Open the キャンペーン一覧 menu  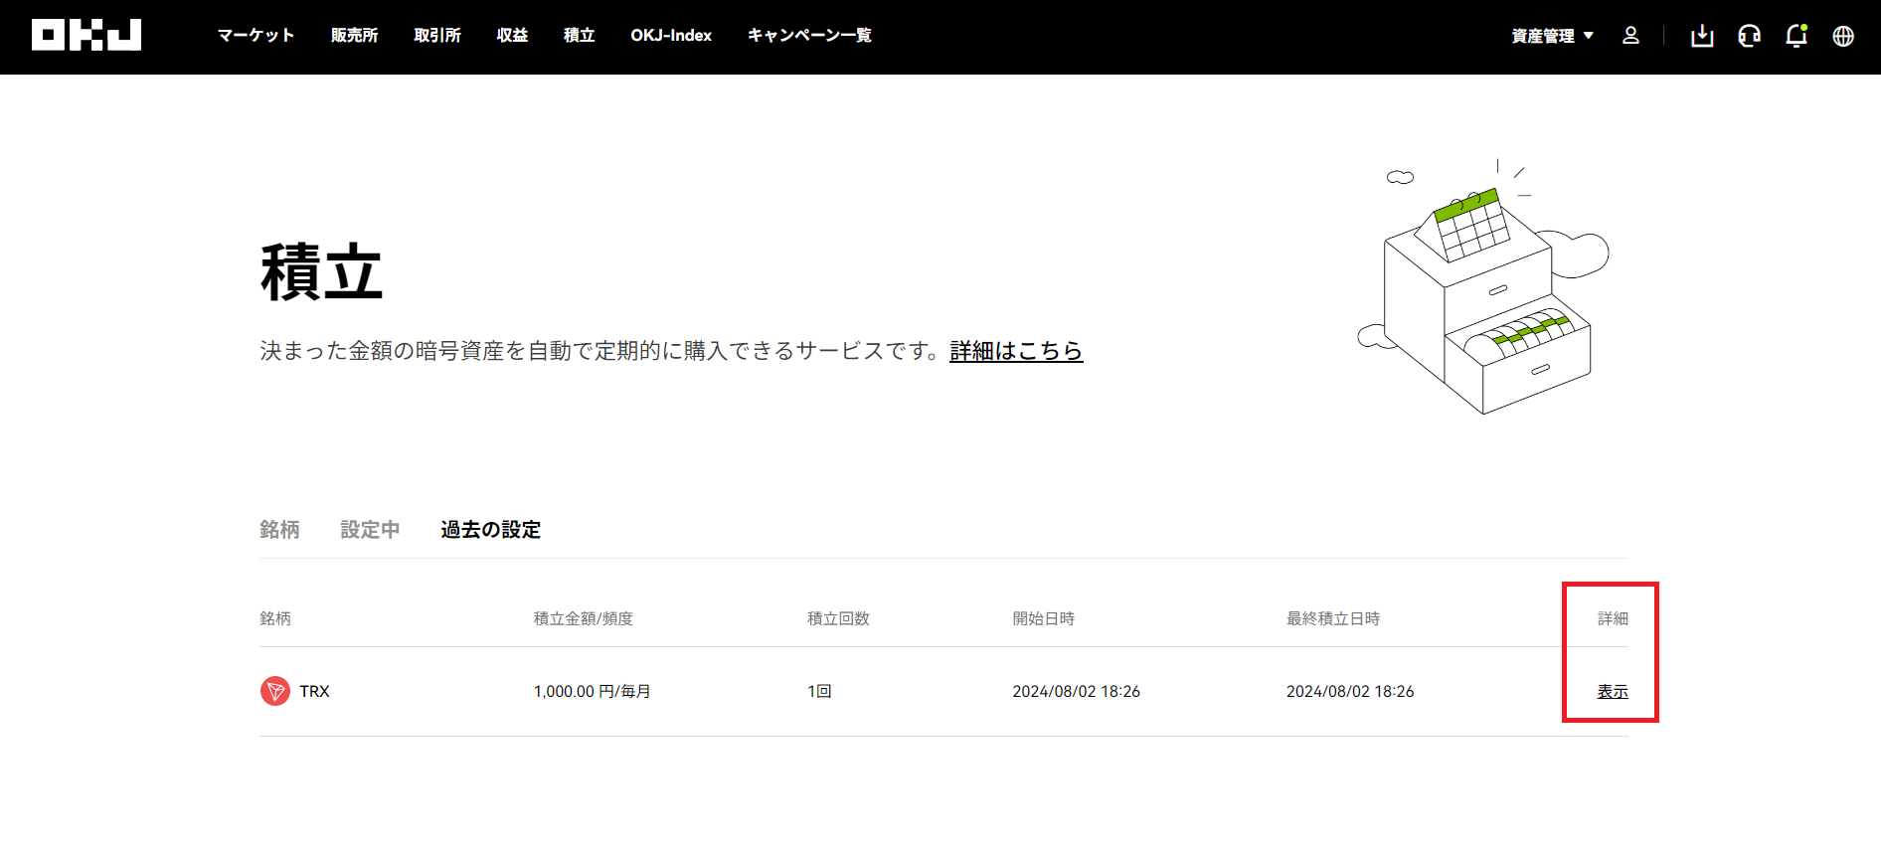point(809,35)
